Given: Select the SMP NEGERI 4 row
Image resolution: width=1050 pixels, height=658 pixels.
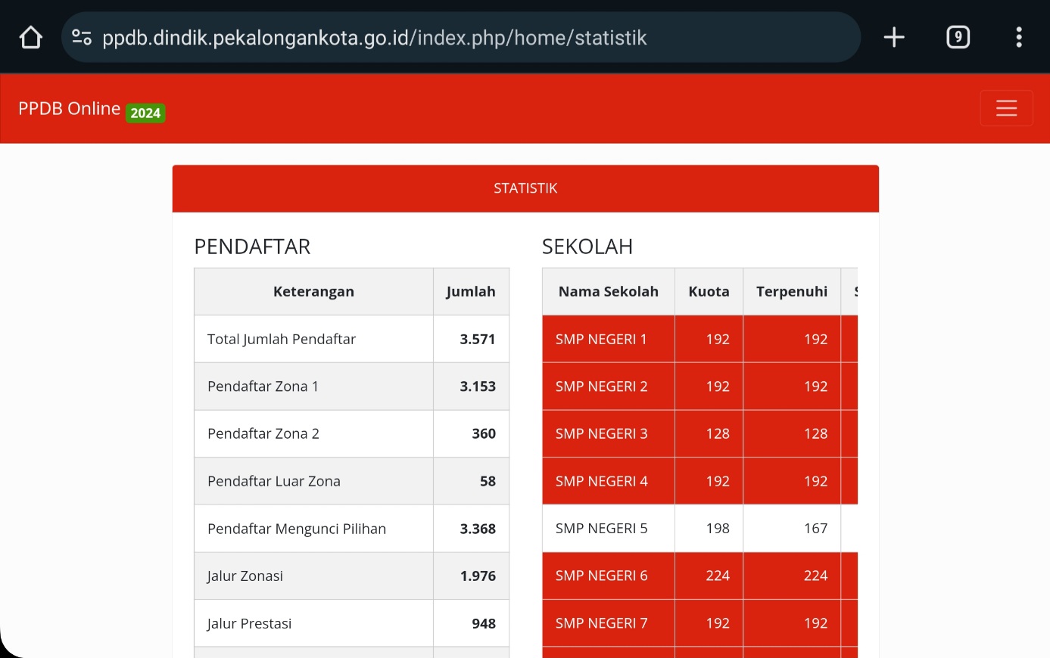Looking at the screenshot, I should click(700, 481).
